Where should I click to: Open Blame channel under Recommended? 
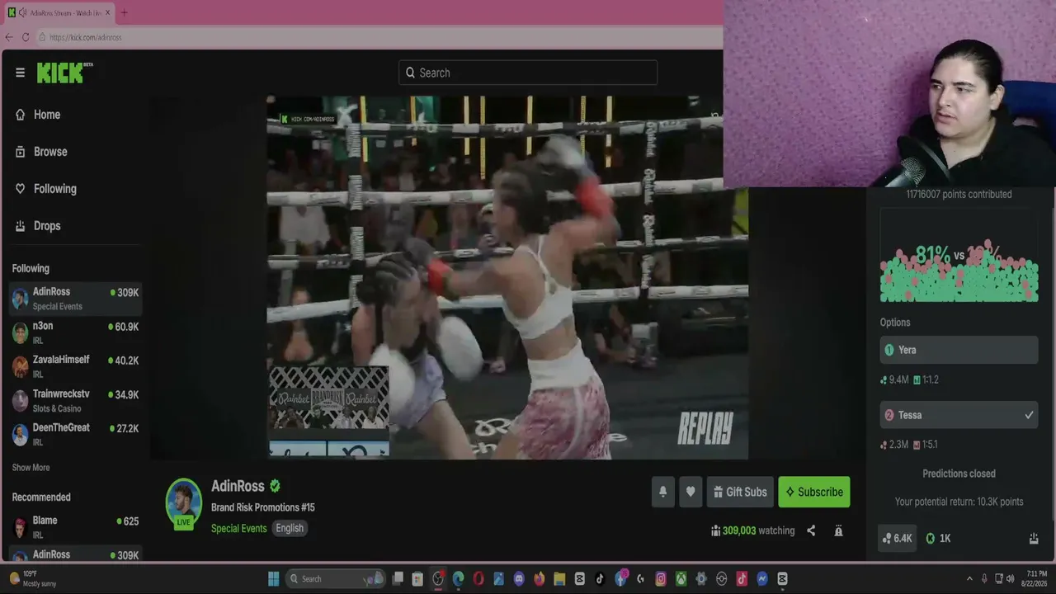(75, 527)
